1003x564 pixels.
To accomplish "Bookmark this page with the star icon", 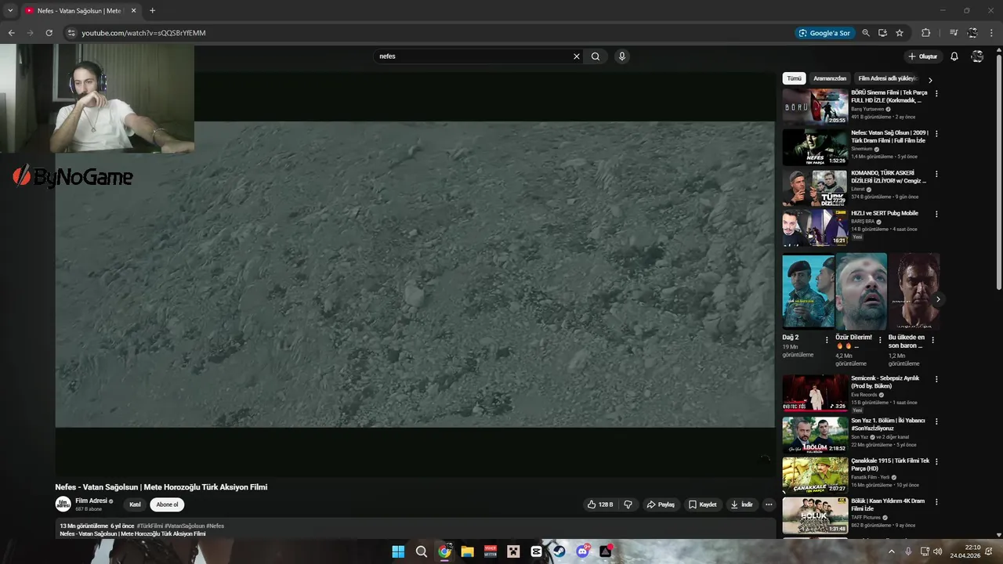I will tap(900, 33).
